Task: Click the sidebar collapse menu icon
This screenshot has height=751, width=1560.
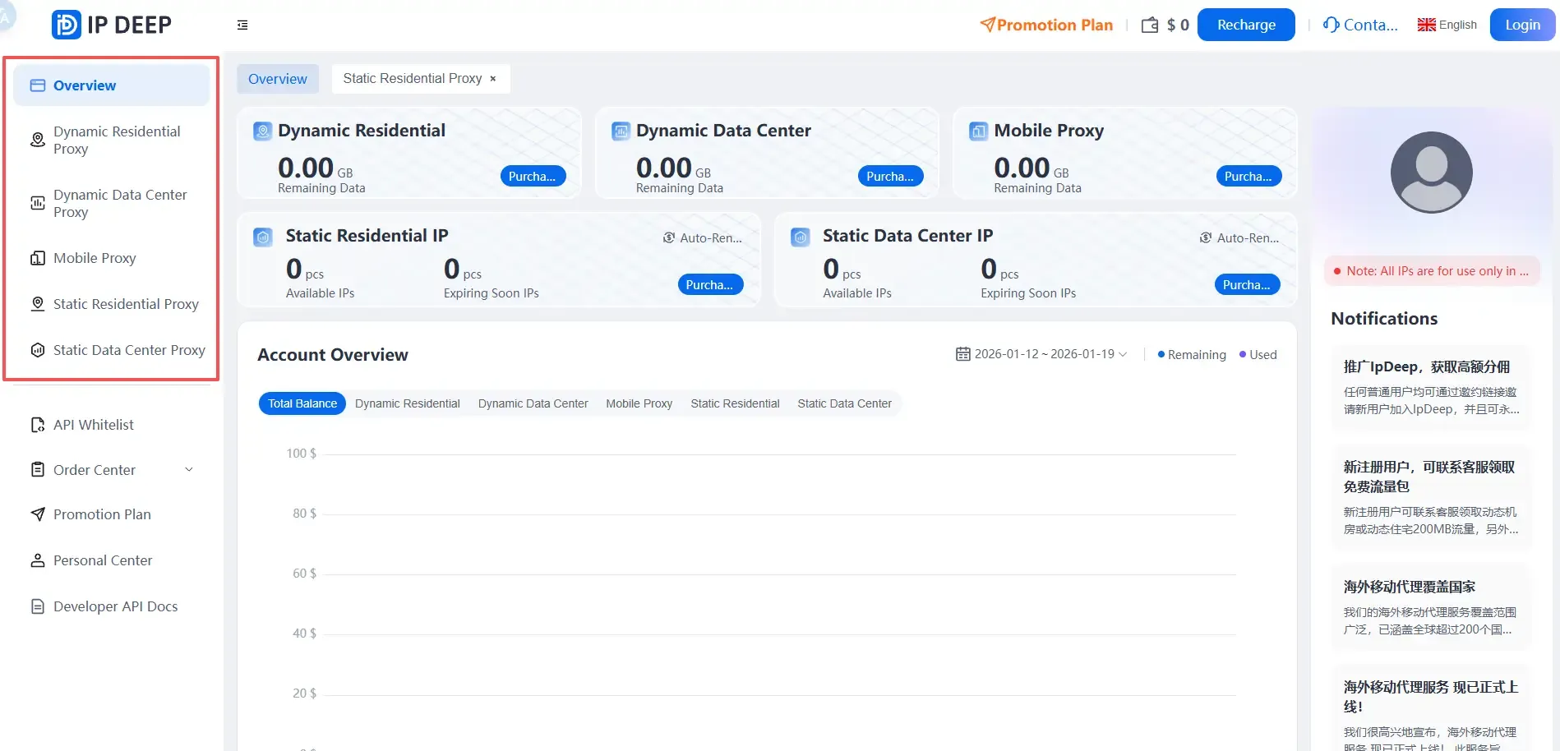Action: click(x=242, y=25)
